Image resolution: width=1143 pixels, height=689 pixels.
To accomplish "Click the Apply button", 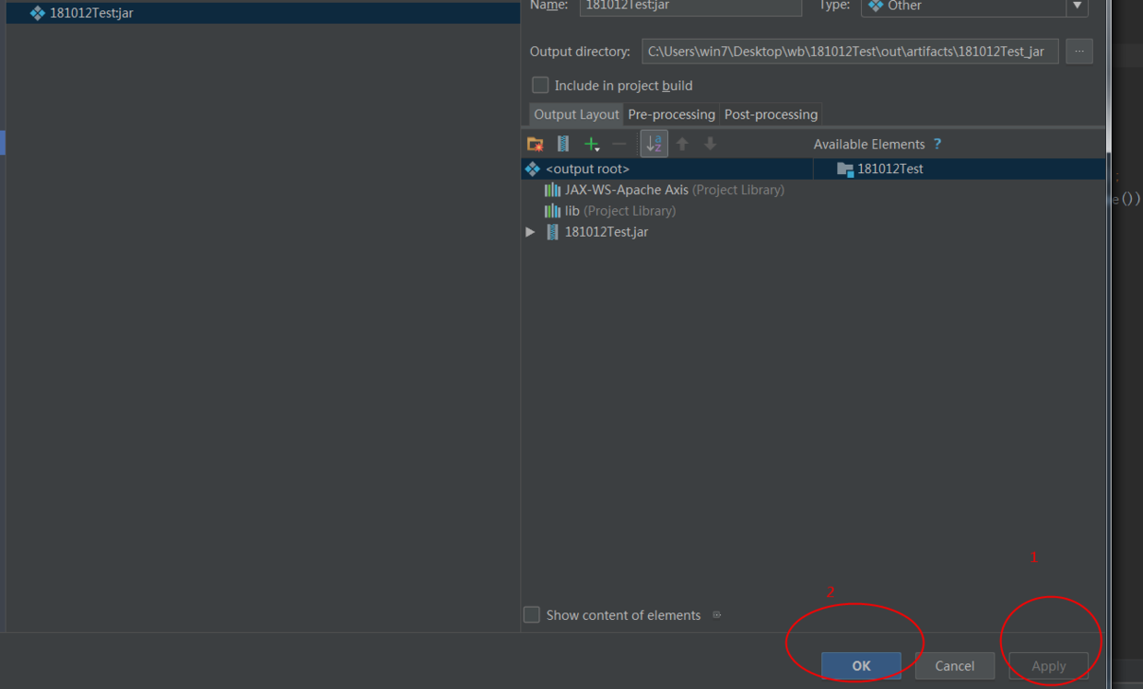I will 1048,666.
